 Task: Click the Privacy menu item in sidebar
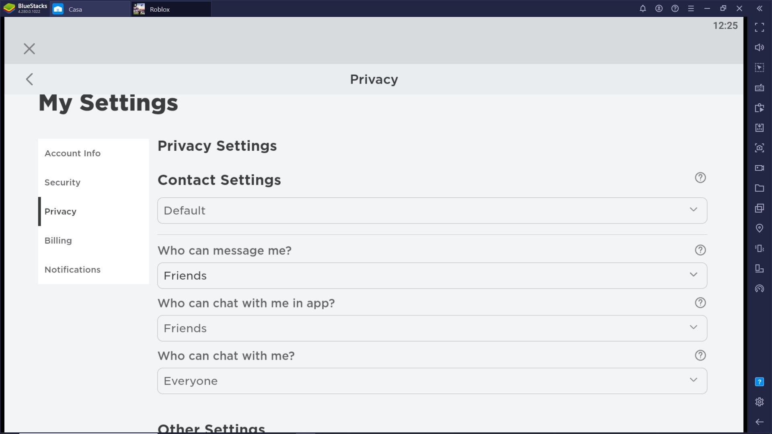coord(60,211)
